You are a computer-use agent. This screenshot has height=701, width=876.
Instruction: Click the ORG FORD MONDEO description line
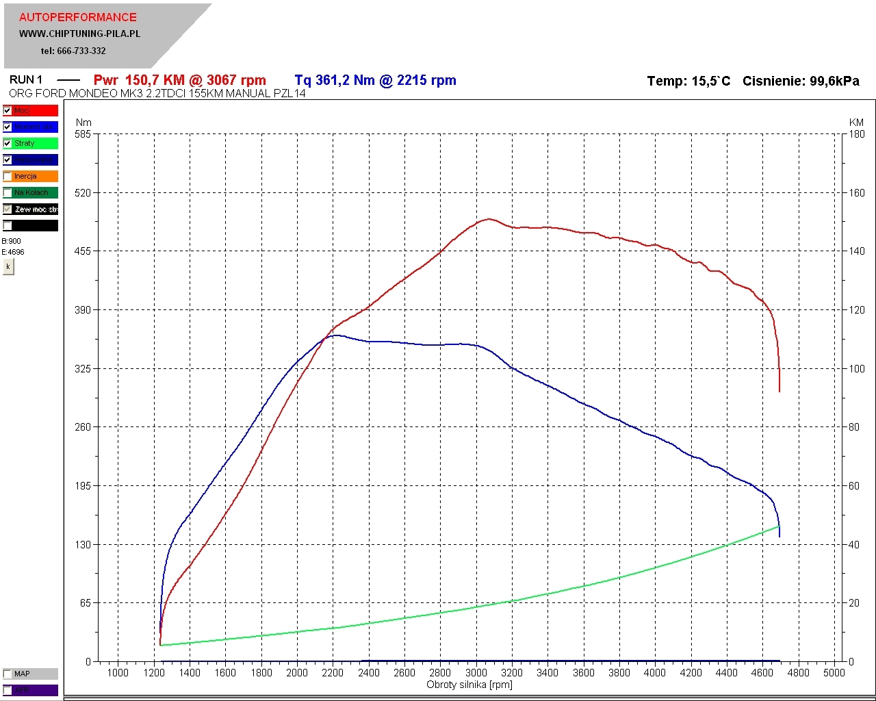pyautogui.click(x=157, y=94)
